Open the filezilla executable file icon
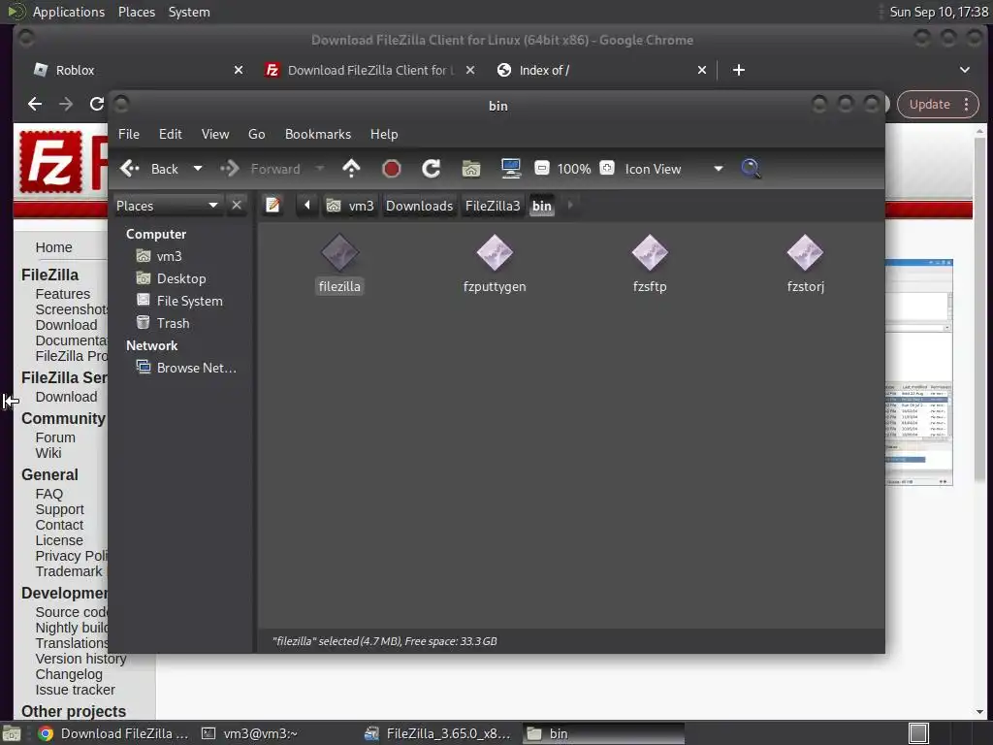This screenshot has height=745, width=993. pos(339,253)
